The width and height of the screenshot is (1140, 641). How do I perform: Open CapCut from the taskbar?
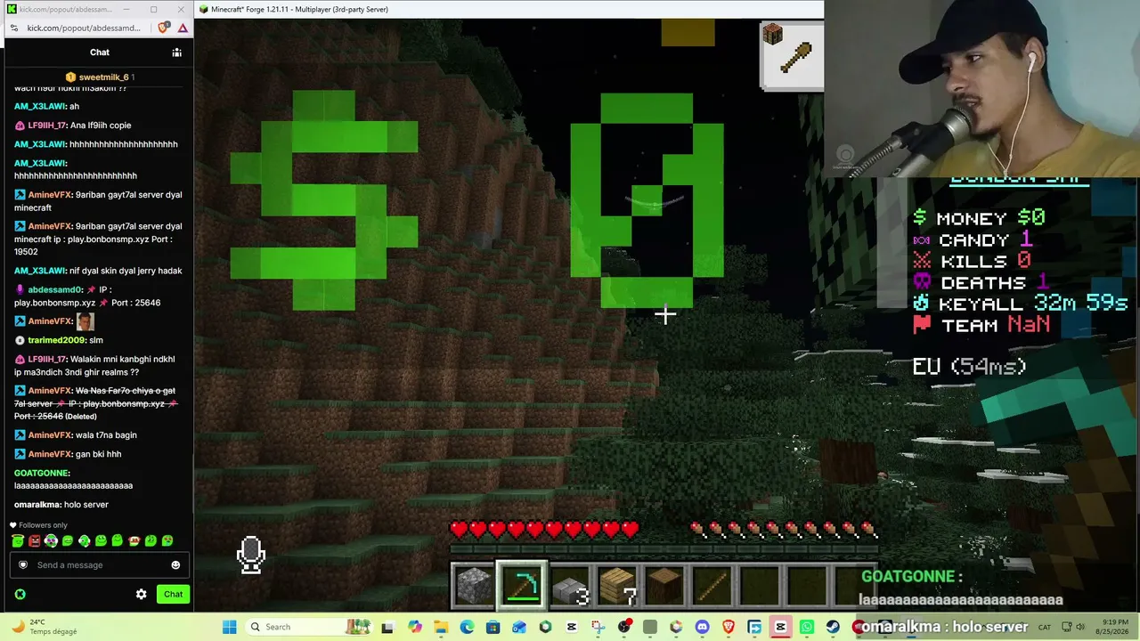coord(781,627)
